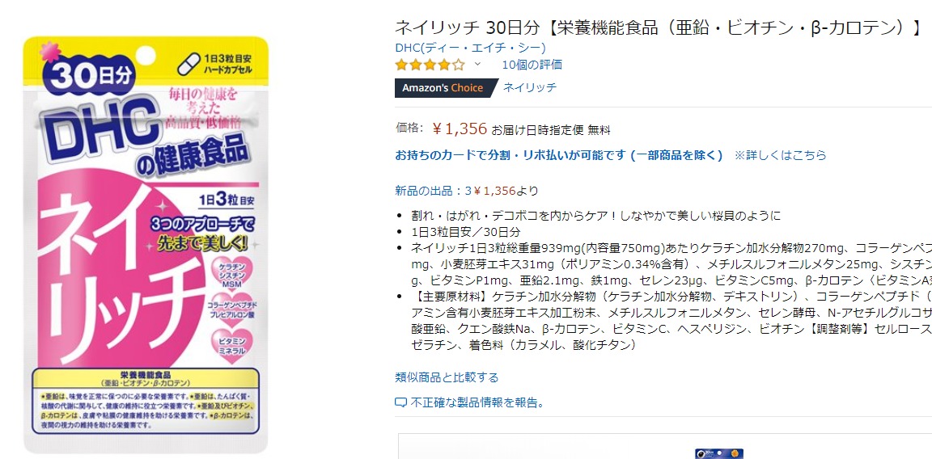Expand the rating breakdown chevron
932x459 pixels.
pos(477,64)
